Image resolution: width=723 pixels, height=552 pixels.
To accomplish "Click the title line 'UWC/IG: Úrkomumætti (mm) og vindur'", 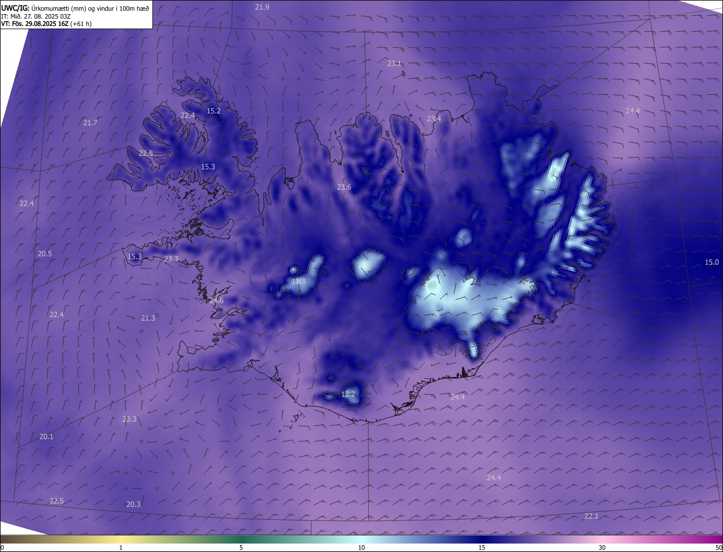I will point(75,7).
